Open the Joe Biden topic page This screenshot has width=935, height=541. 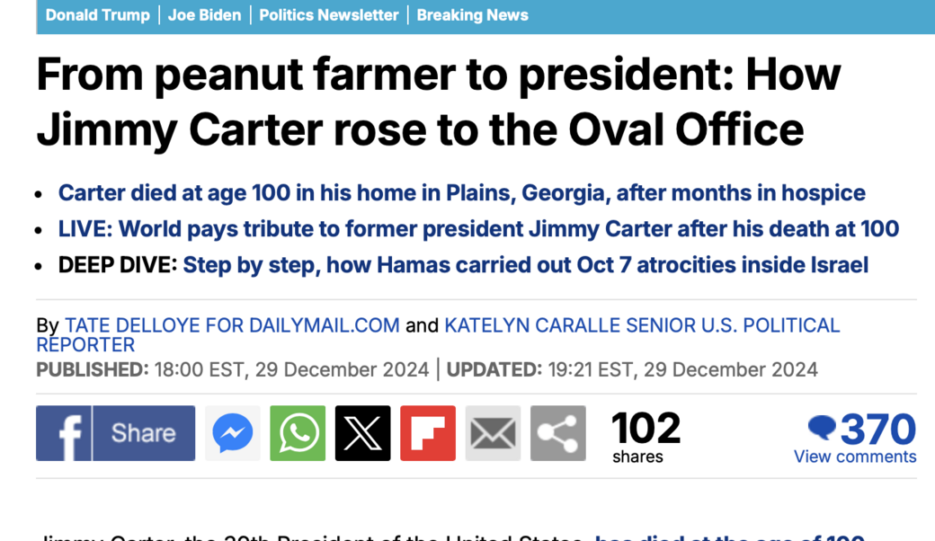pos(204,14)
